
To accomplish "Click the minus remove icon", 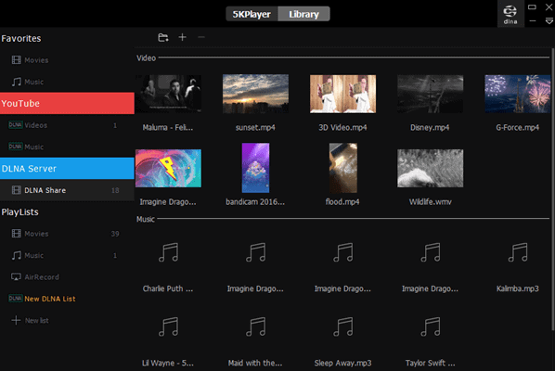I will 201,37.
